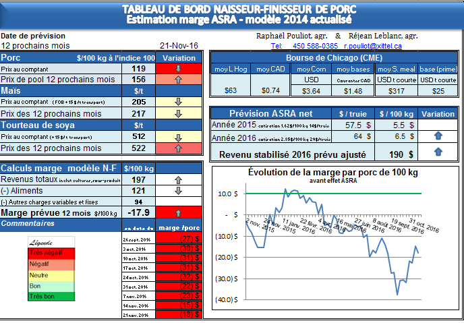Click the margin evolution chart title
464x323 pixels.
(333, 173)
